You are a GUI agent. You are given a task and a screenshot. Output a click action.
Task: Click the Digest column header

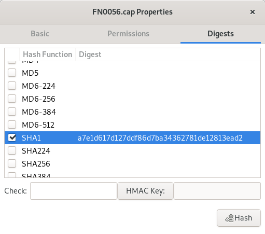(90, 54)
